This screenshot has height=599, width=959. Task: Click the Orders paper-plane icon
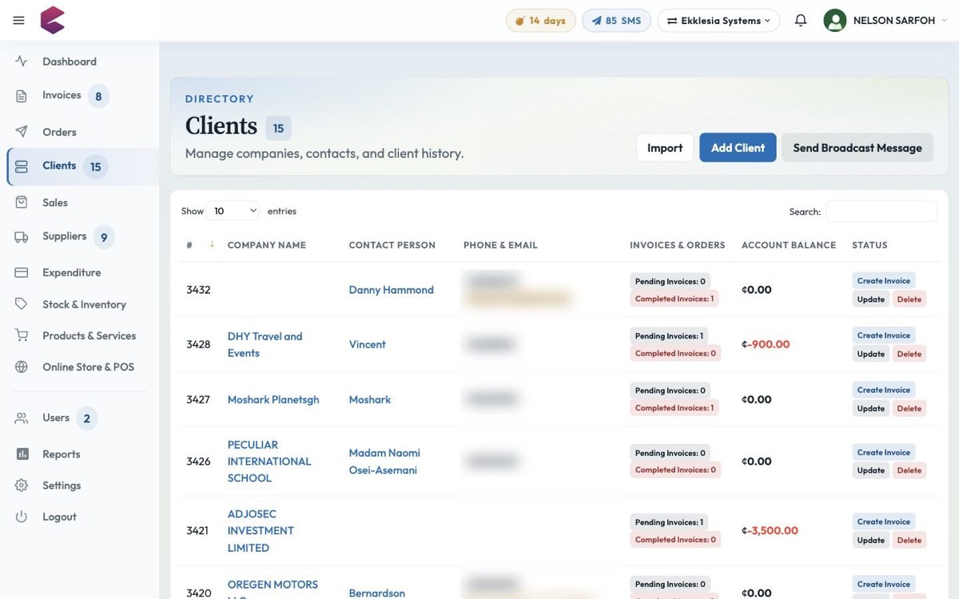(x=22, y=132)
